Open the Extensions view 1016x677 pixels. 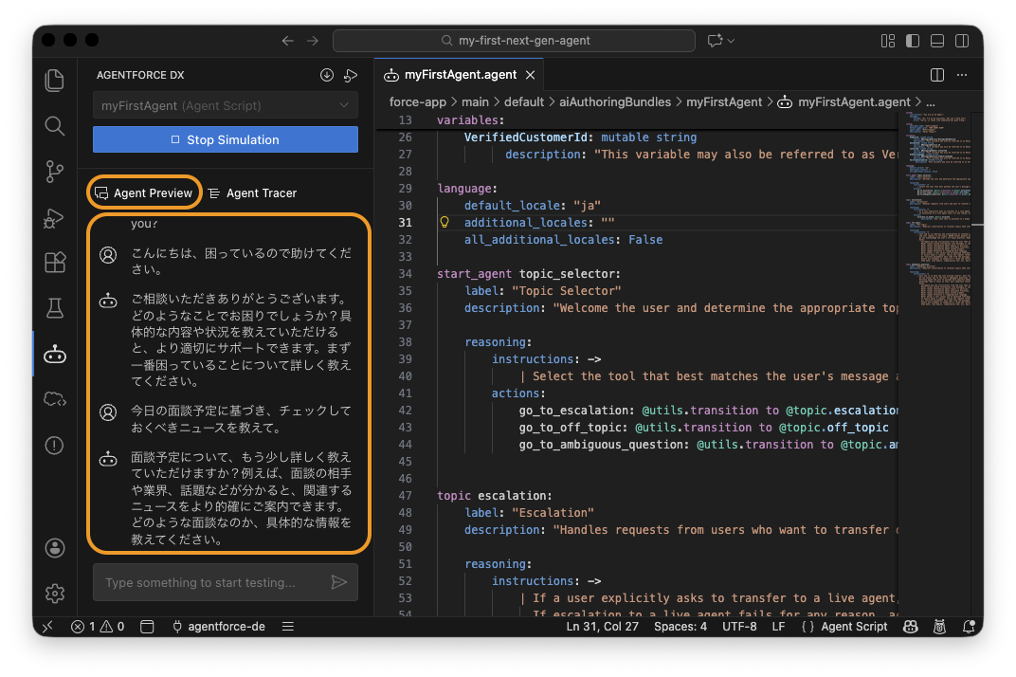pyautogui.click(x=54, y=263)
